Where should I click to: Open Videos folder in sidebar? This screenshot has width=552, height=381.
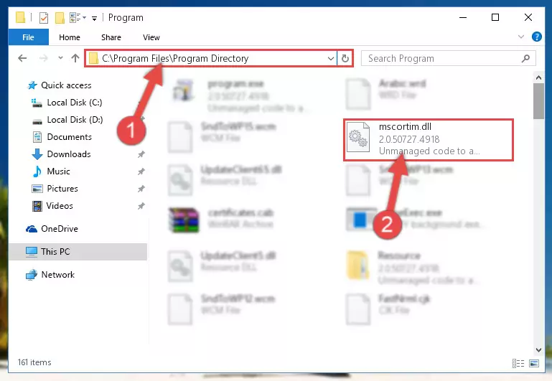pyautogui.click(x=60, y=206)
